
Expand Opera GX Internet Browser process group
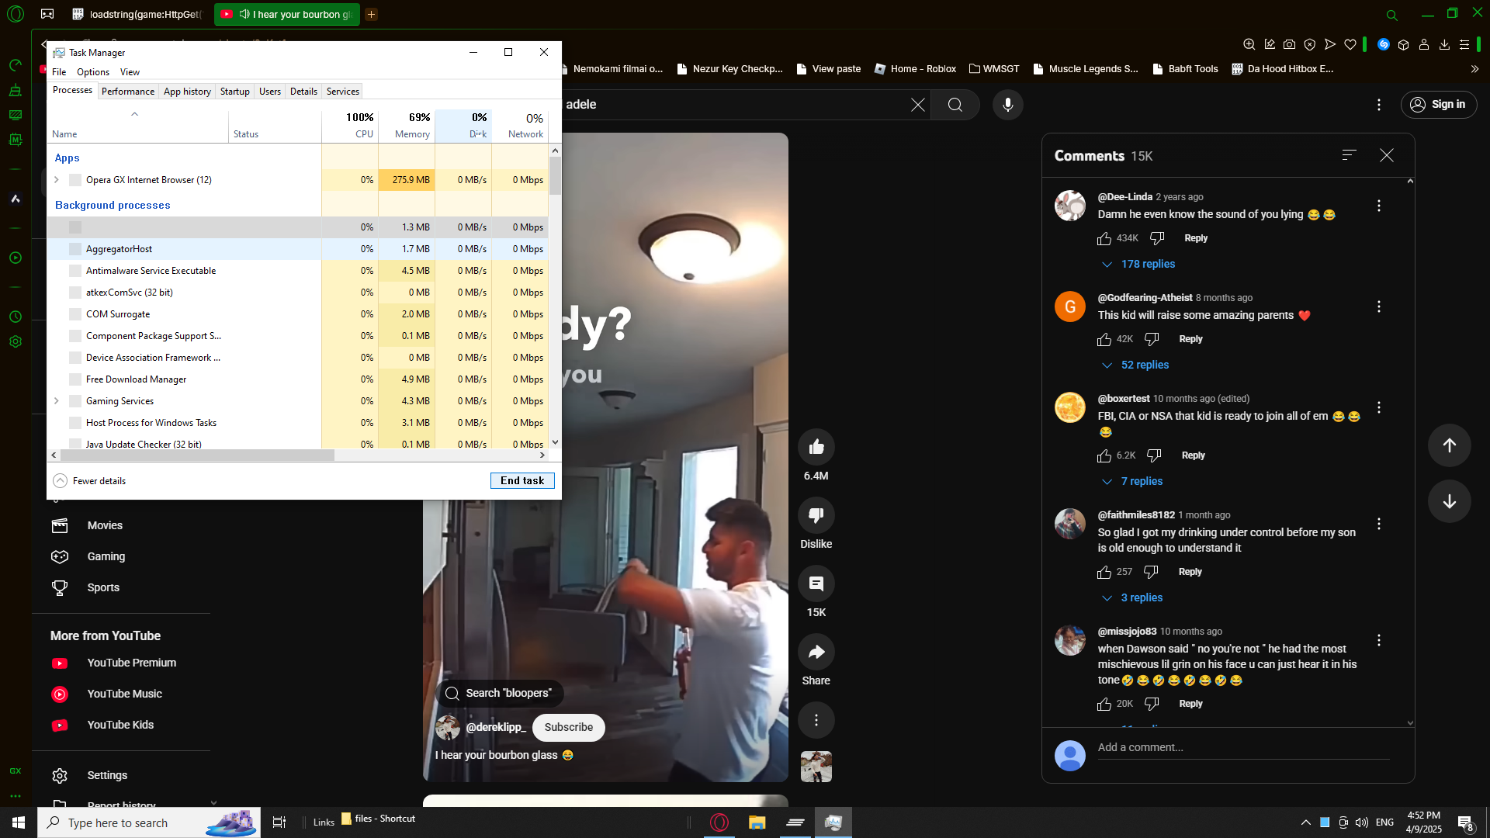click(x=56, y=180)
